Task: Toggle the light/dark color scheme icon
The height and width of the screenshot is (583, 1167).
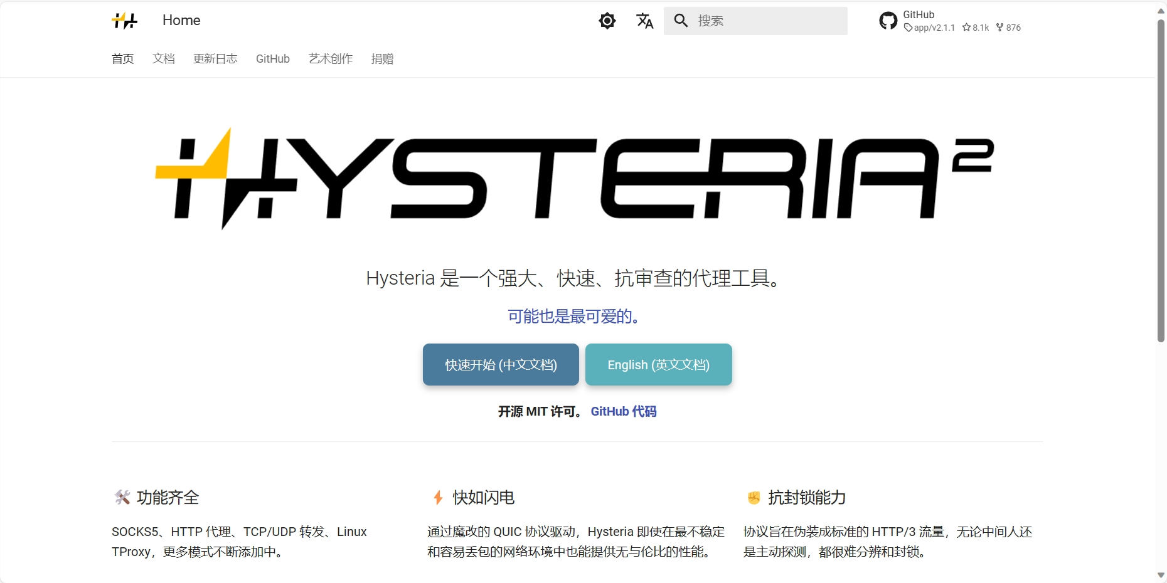Action: tap(607, 21)
